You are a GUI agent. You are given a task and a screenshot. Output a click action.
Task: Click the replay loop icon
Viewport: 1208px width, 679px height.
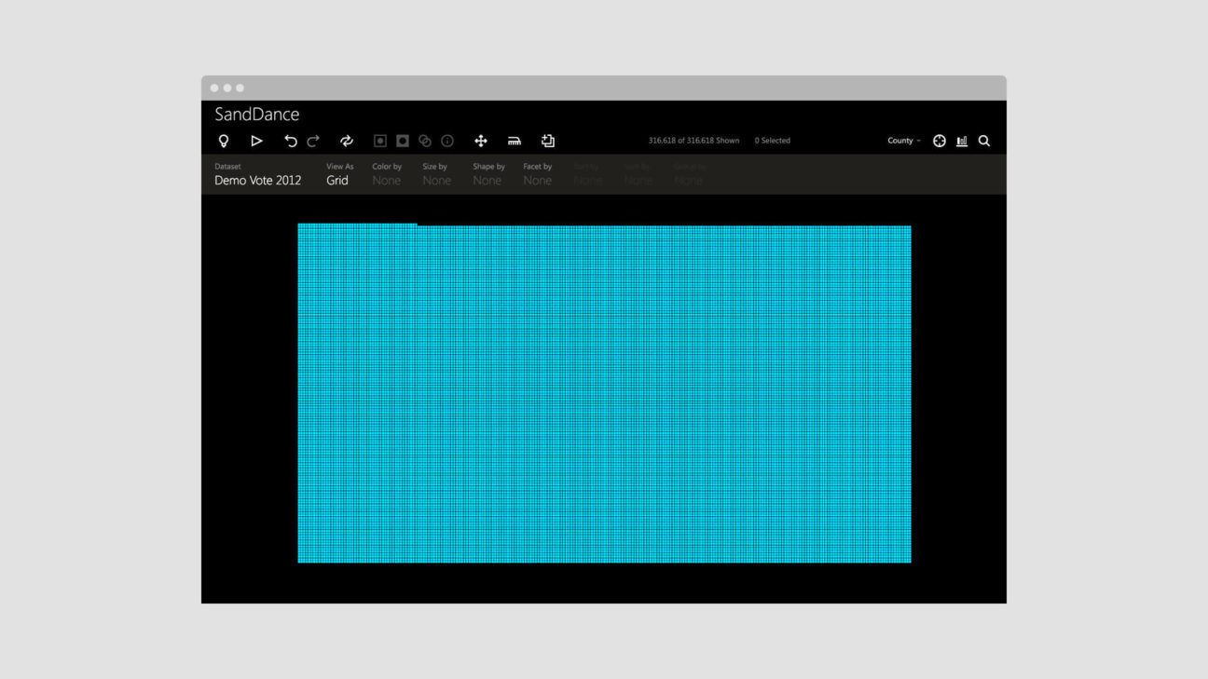(345, 140)
